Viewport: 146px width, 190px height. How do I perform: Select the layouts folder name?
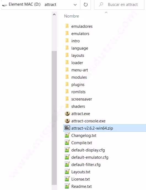pos(78,55)
